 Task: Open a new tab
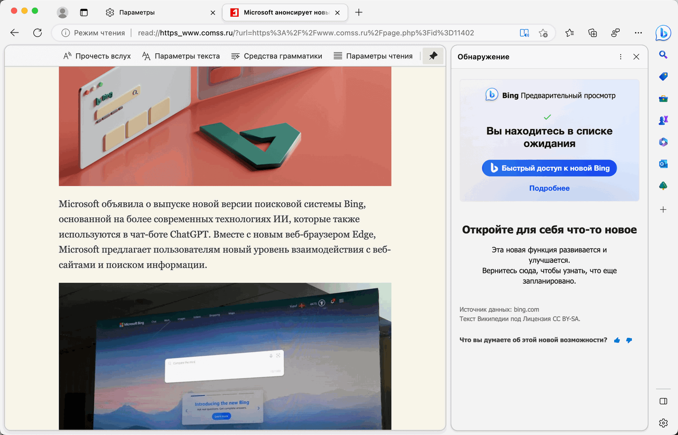pyautogui.click(x=359, y=13)
